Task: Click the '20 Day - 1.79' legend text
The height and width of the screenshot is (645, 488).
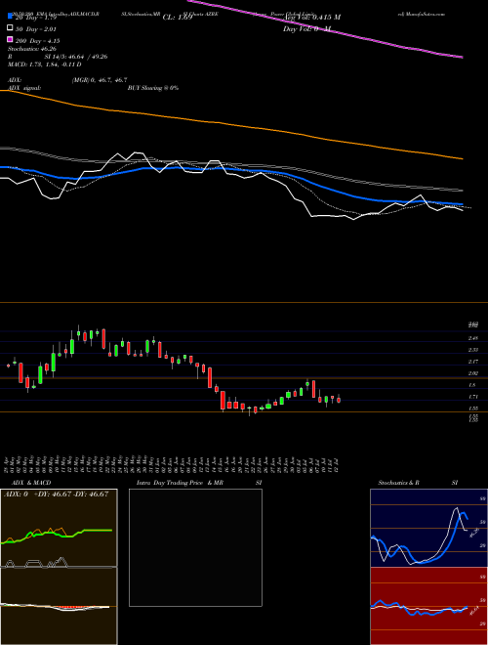Action: pos(35,18)
